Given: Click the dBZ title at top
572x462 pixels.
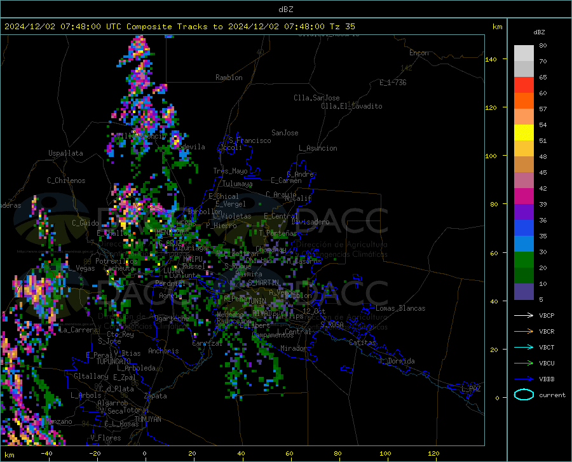Looking at the screenshot, I should 285,10.
